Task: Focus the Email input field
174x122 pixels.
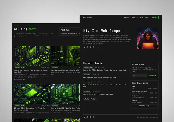Action: 139,75
